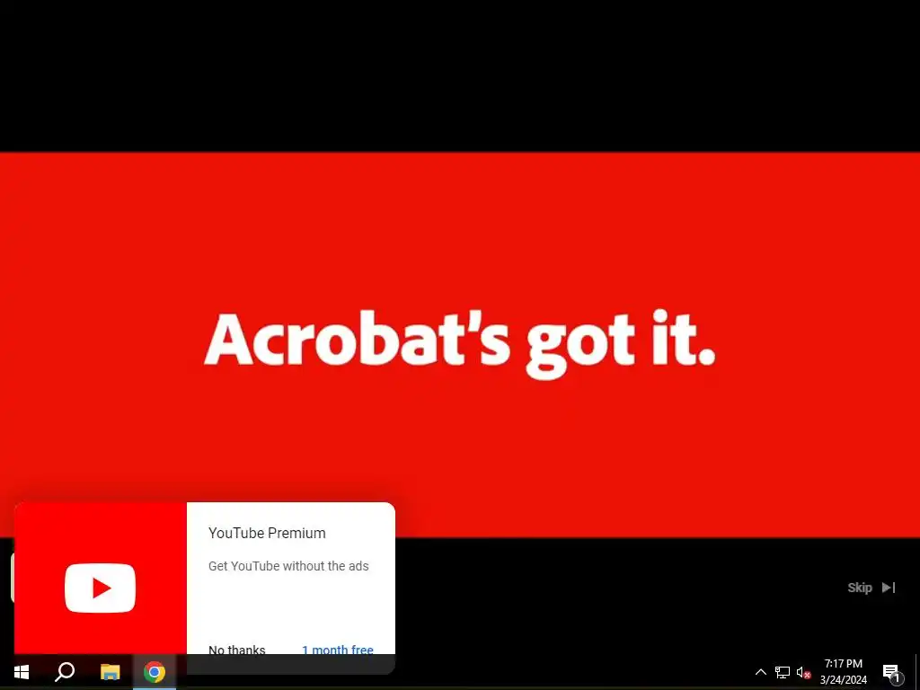
Task: Click 'Get YouTube without the ads' text
Action: 288,566
